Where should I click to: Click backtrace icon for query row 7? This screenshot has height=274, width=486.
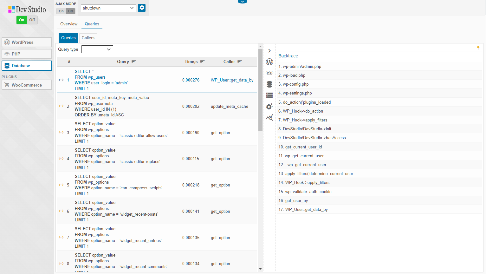pyautogui.click(x=61, y=237)
